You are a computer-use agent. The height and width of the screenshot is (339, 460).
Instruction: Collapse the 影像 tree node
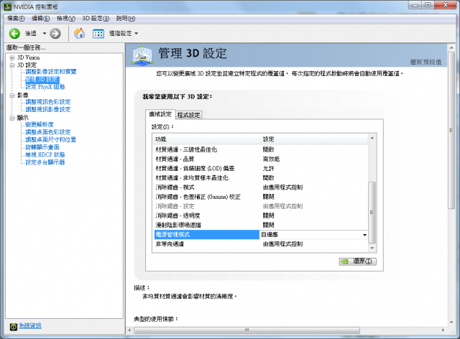pos(12,96)
